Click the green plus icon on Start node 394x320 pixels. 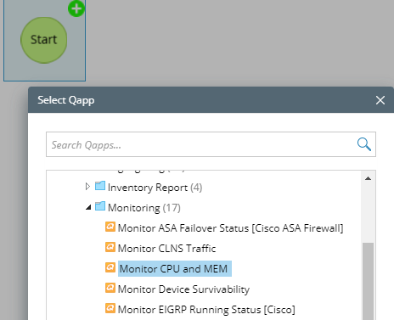(76, 8)
